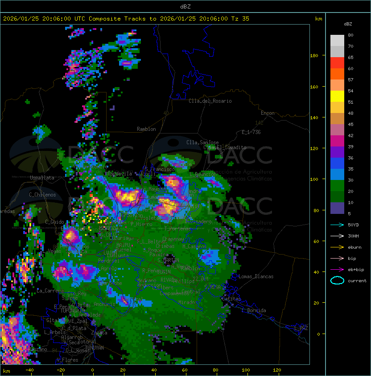Click the Zapata place label
The width and height of the screenshot is (371, 376).
[x=99, y=333]
